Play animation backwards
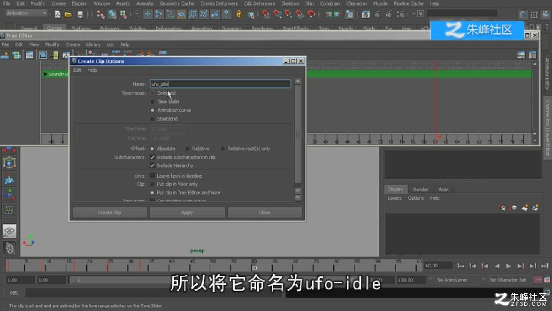 click(x=497, y=266)
